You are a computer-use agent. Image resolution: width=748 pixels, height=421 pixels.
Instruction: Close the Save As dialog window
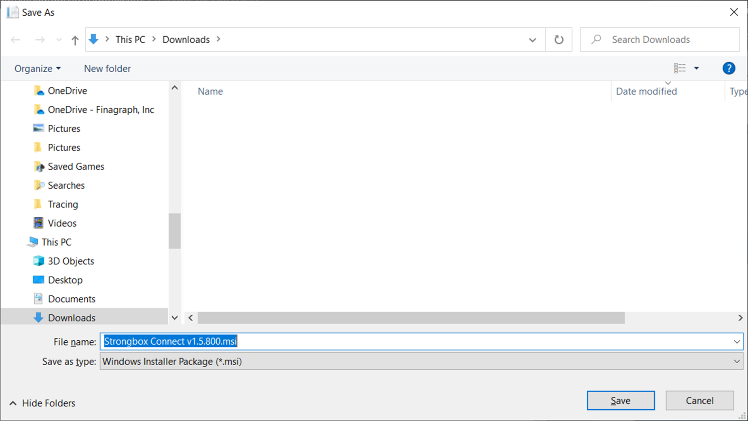point(734,12)
